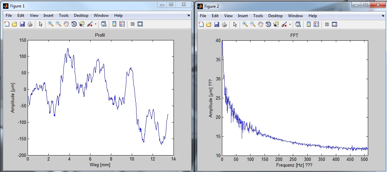This screenshot has height=172, width=387.
Task: Click Hide Plot Tools button in Figure 1
Action: pos(133,24)
